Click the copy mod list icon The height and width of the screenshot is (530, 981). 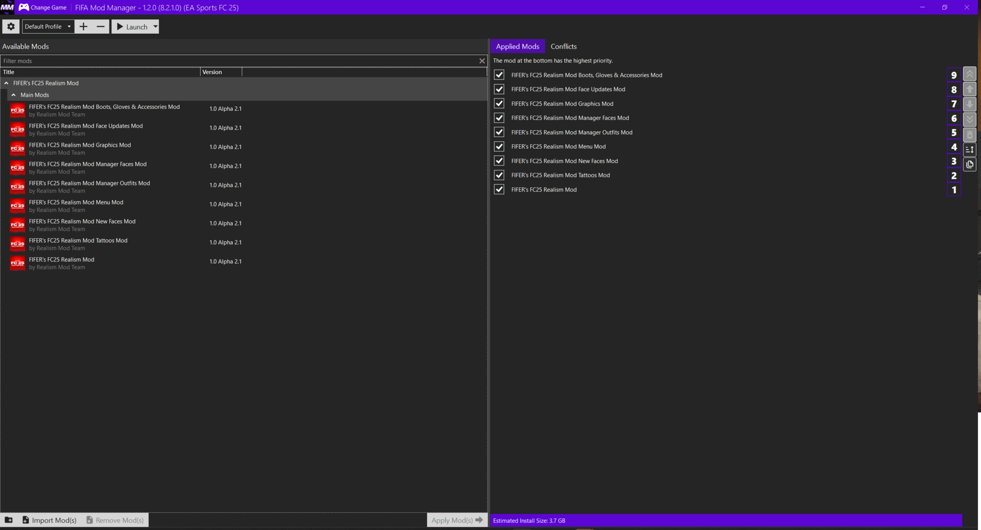tap(969, 165)
